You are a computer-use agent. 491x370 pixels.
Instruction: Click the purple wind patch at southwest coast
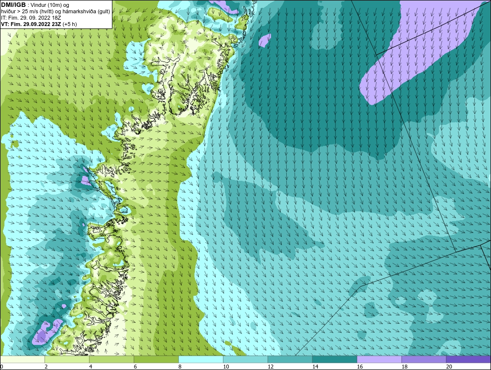click(48, 332)
